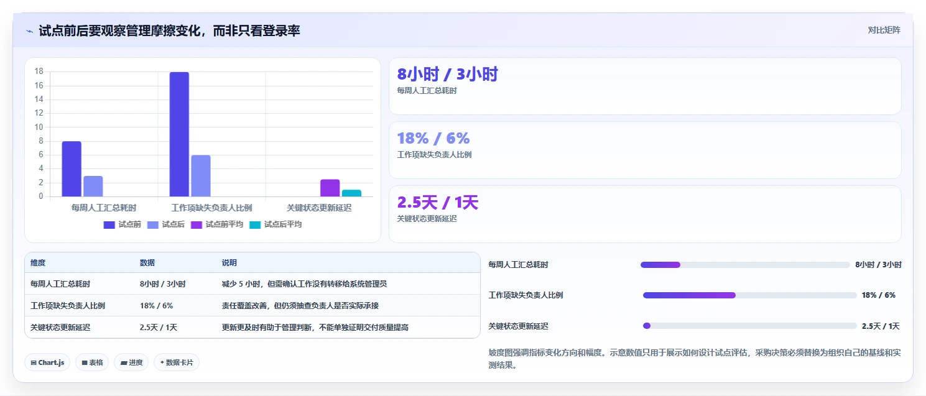Select the Chart.js tag

[47, 362]
